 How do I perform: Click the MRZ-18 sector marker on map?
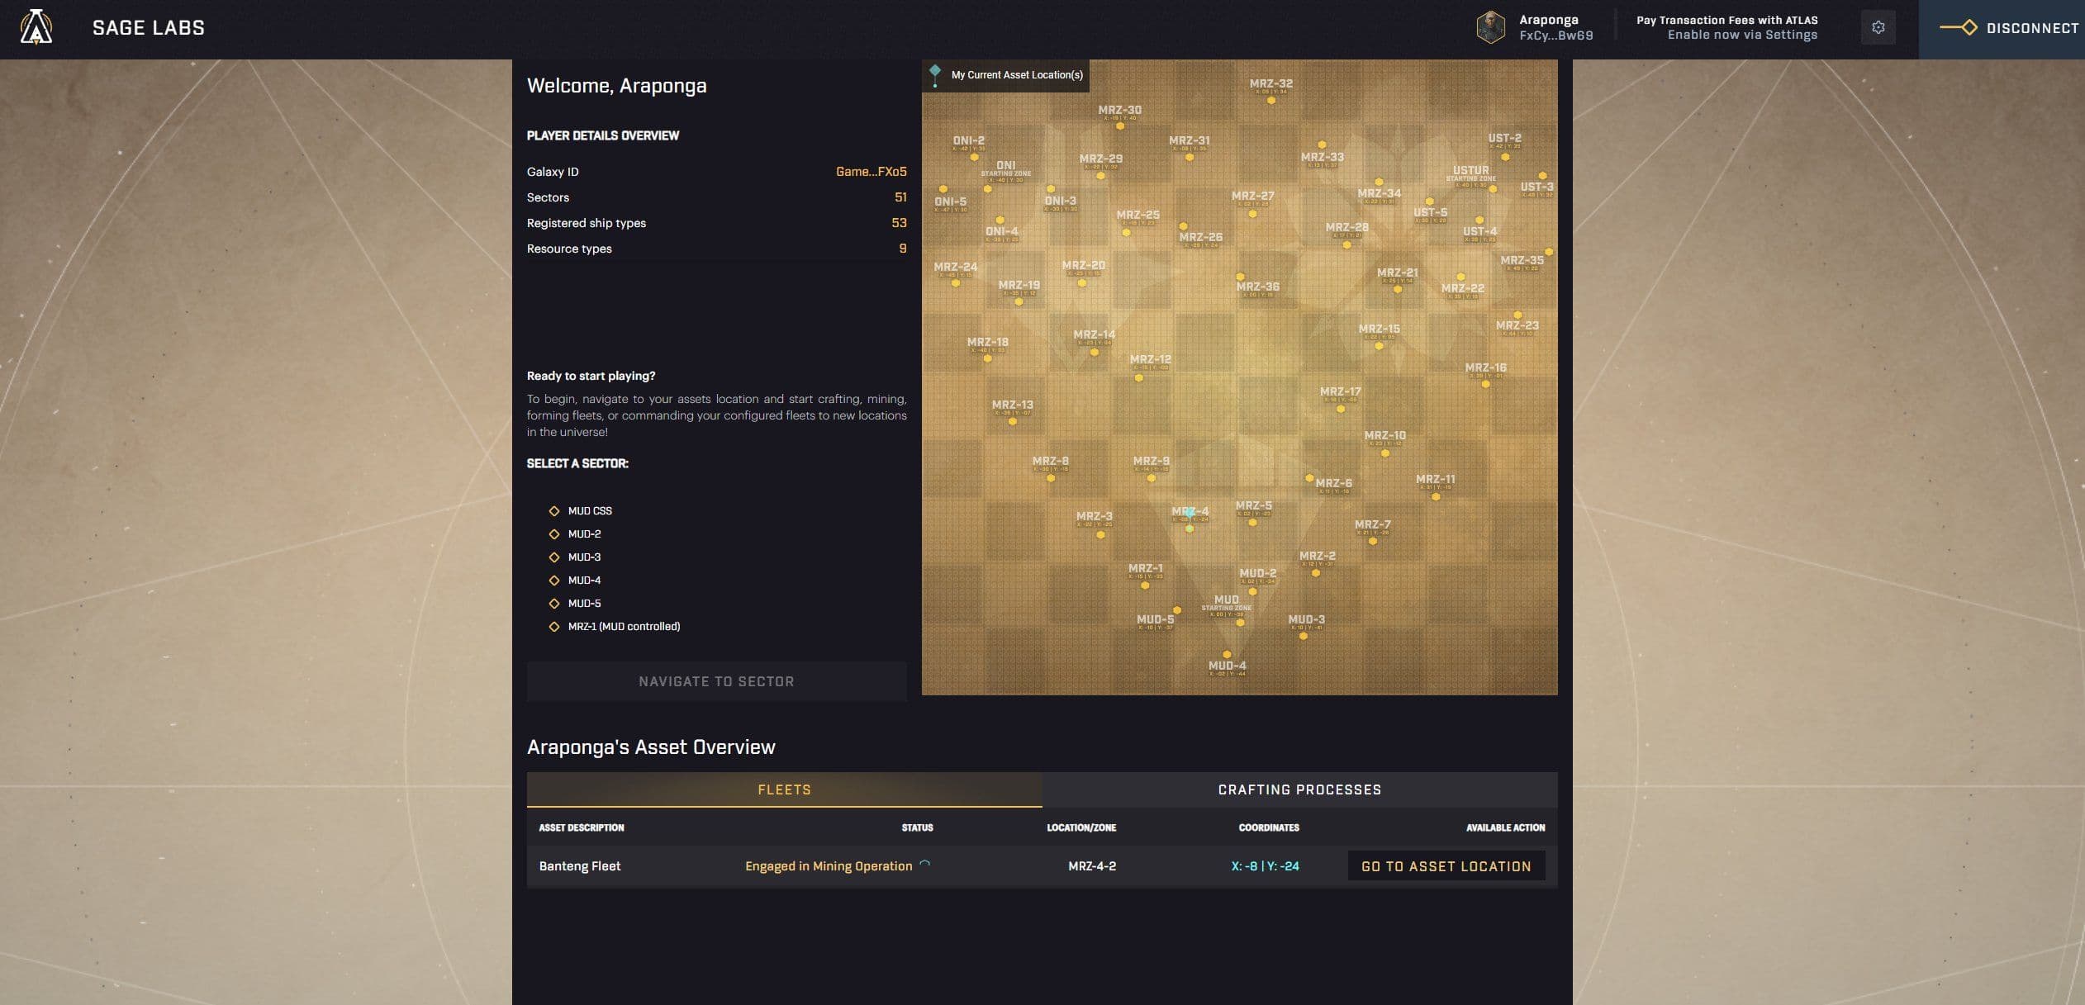tap(987, 358)
